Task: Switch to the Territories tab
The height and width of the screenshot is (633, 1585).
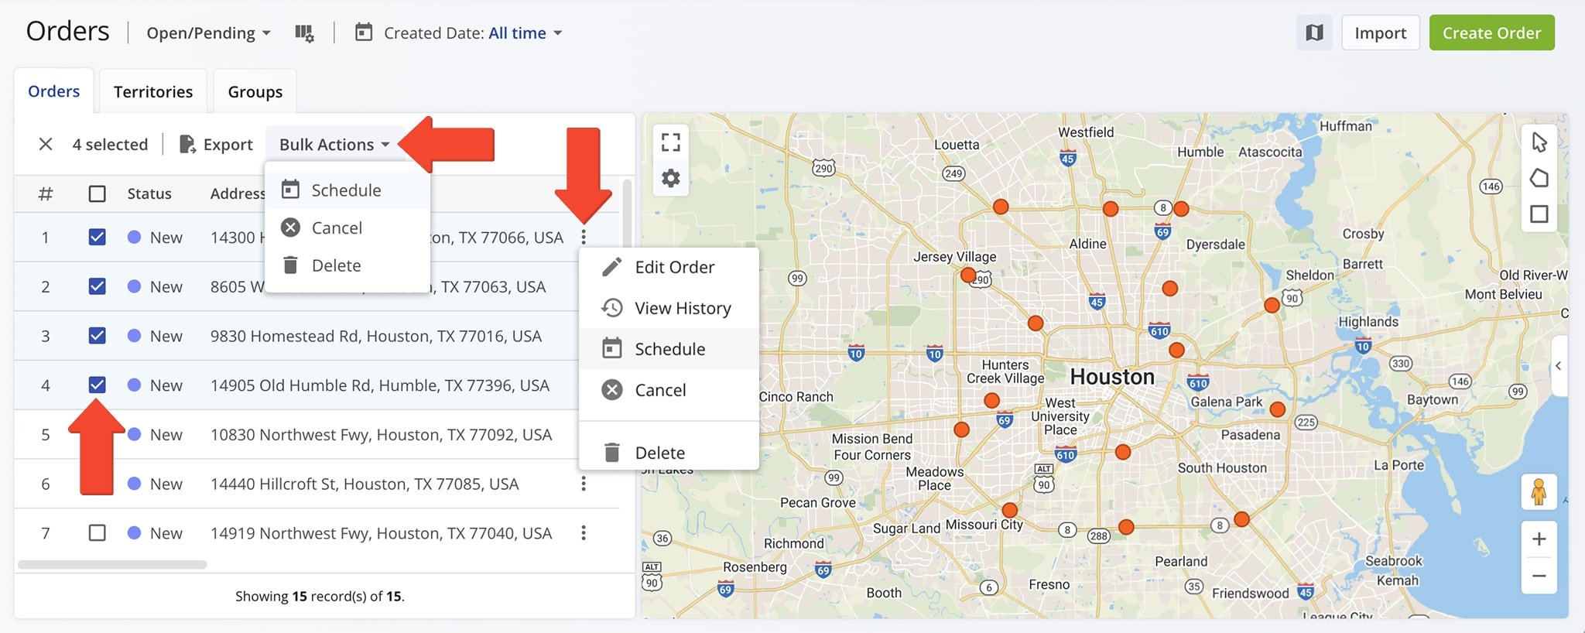Action: (153, 91)
